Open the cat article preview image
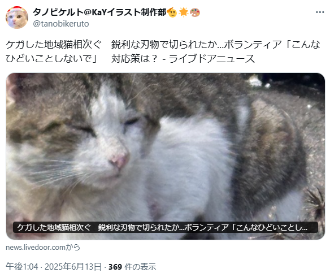 [166, 156]
